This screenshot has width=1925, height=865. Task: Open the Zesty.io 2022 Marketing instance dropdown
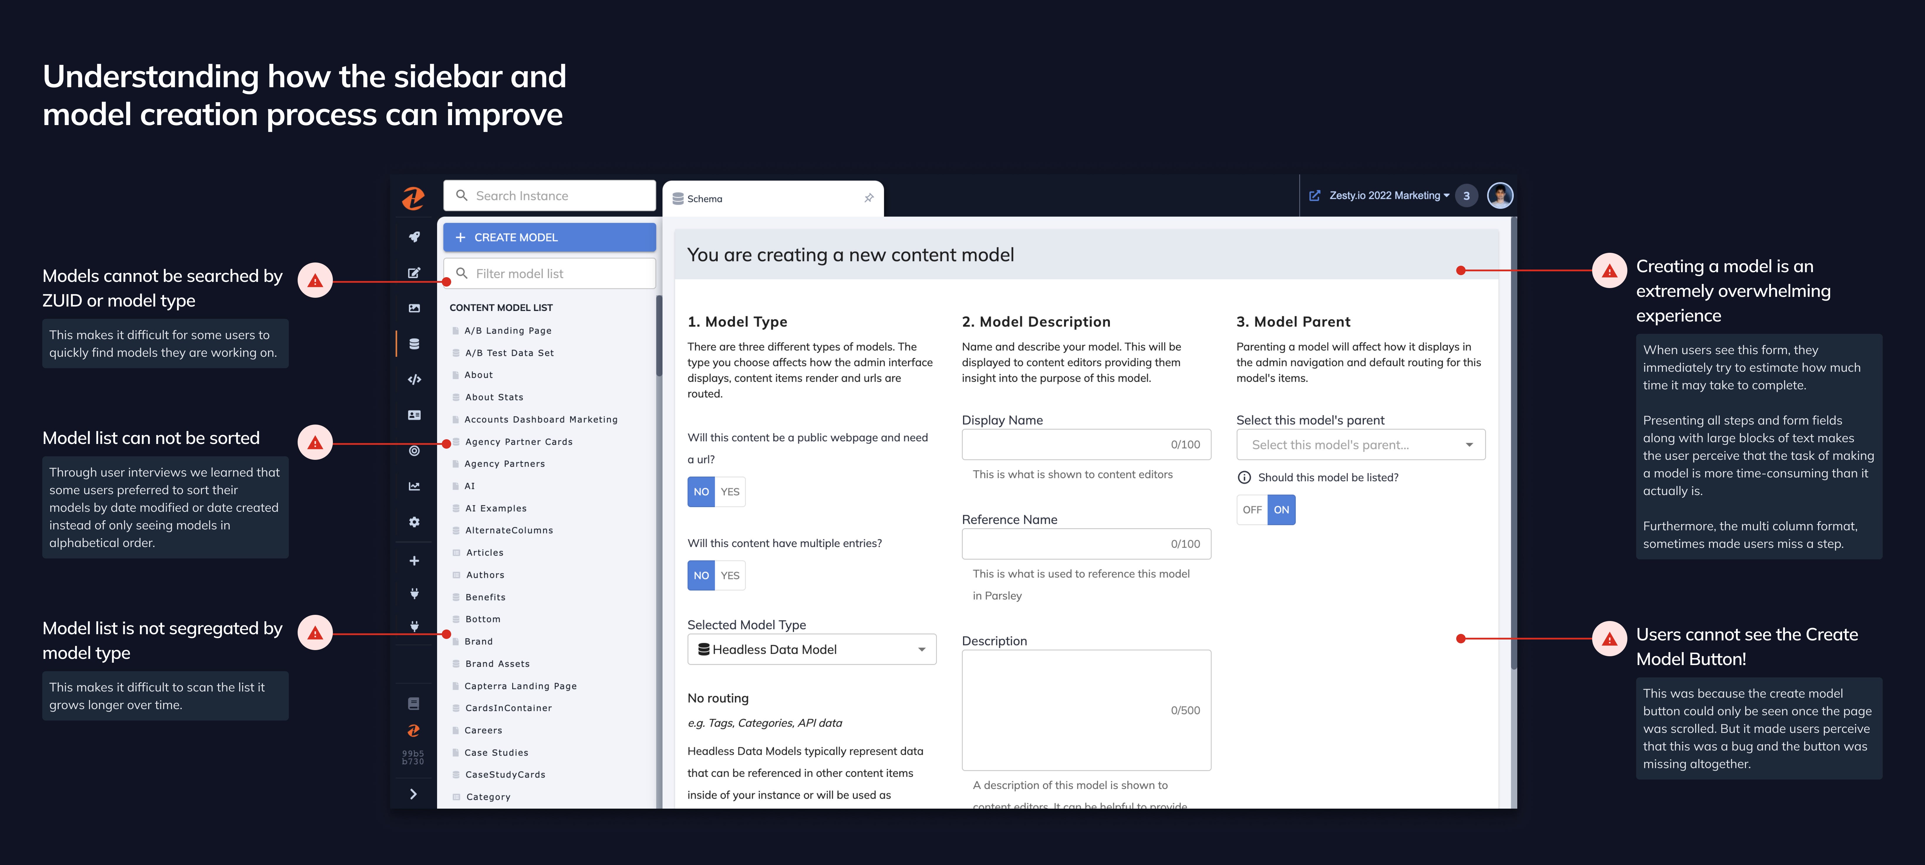[1389, 196]
